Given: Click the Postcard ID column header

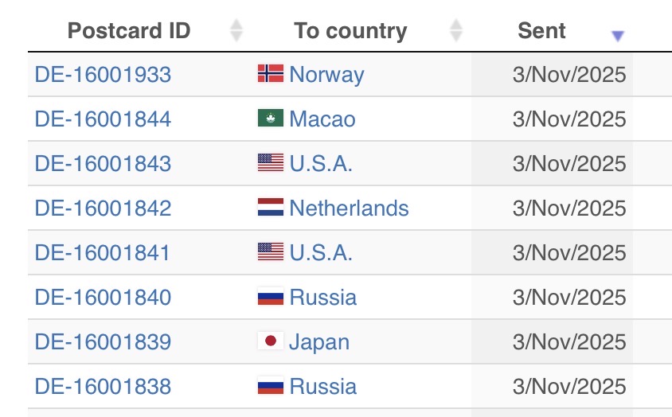Looking at the screenshot, I should [129, 31].
